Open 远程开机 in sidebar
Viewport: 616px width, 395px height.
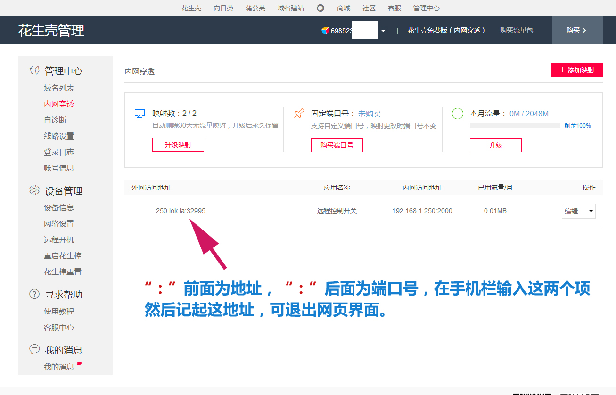tap(59, 239)
